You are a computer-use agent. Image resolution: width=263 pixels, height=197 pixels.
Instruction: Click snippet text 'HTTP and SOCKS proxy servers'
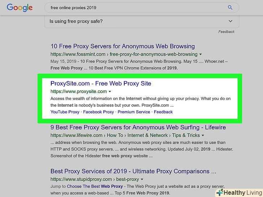82,149
